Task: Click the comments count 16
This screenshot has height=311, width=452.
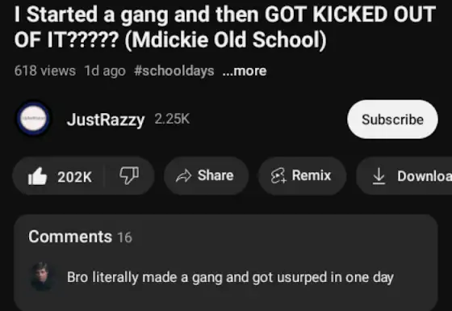Action: point(125,237)
